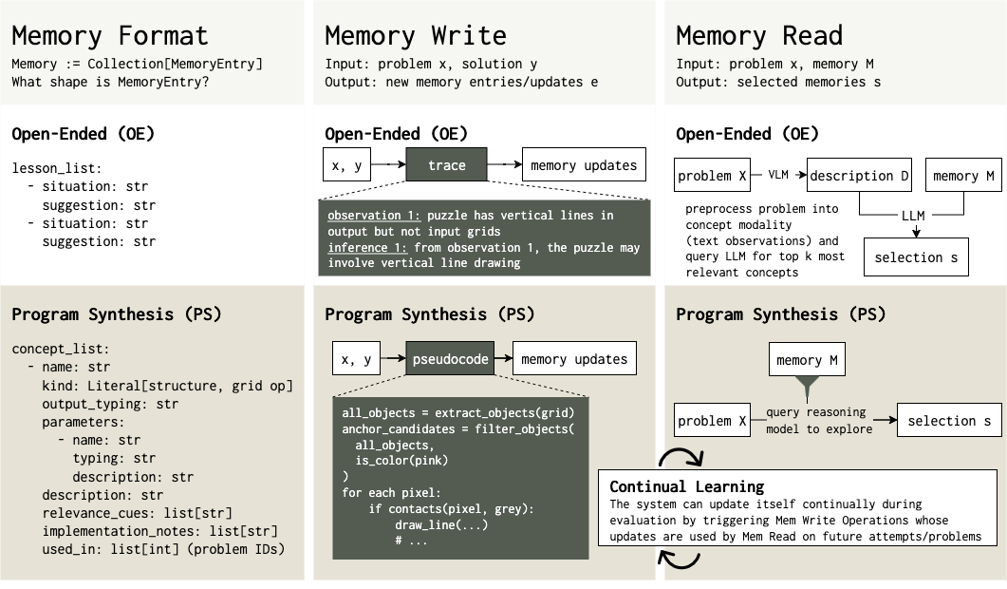
Task: Click the arrow between trace and memory updates
Action: pyautogui.click(x=504, y=165)
